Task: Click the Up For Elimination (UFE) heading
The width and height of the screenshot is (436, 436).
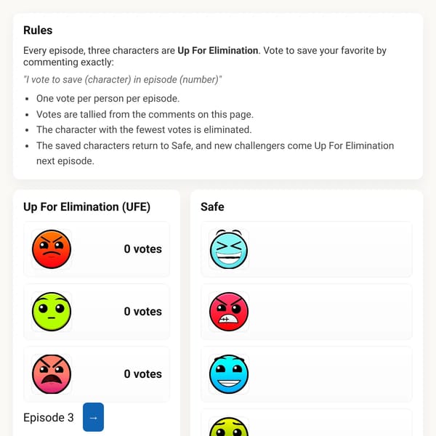Action: tap(86, 207)
